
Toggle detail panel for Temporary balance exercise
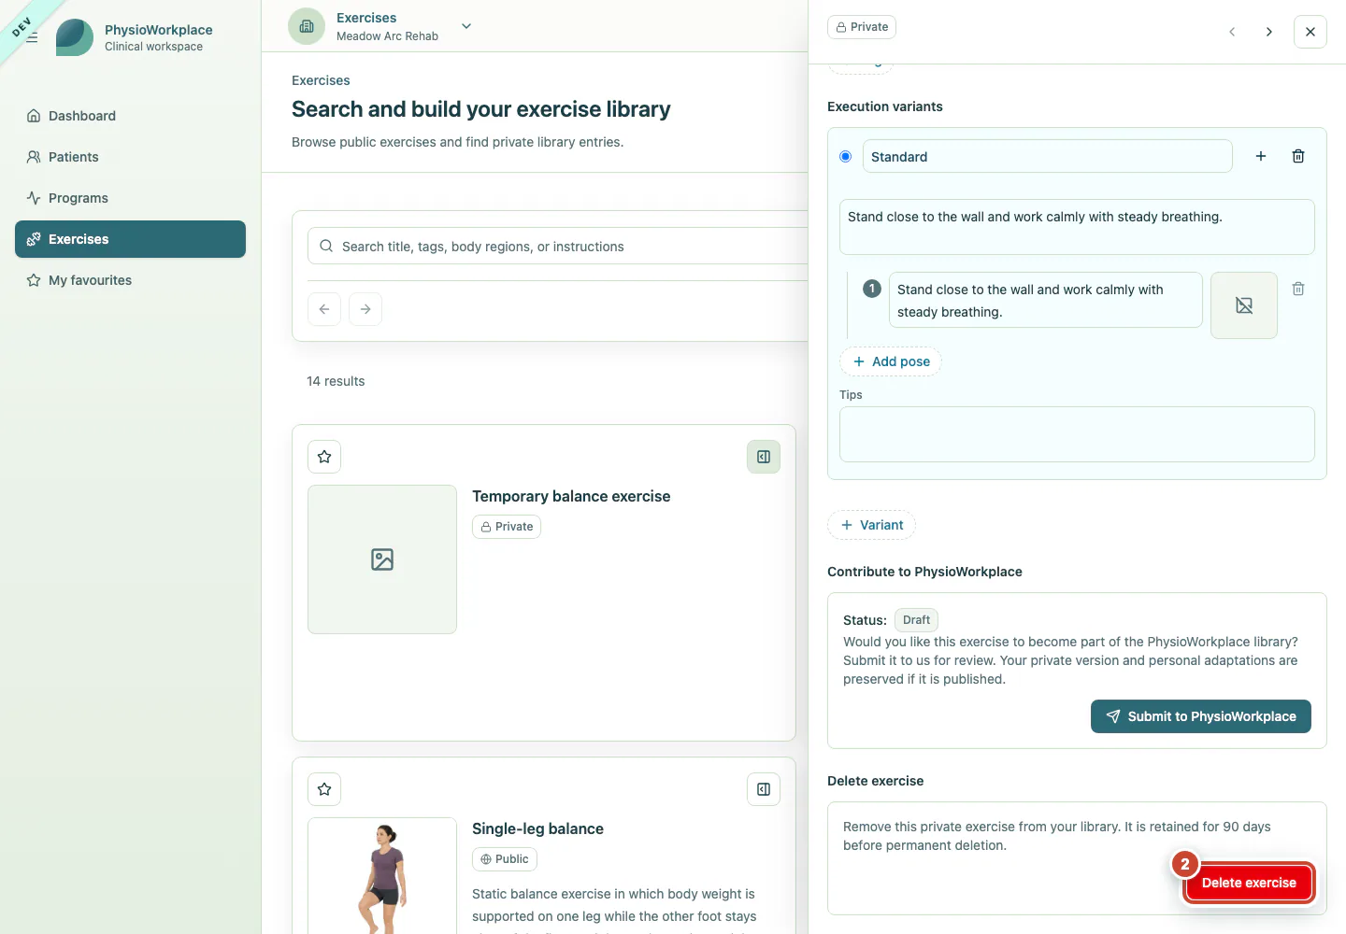tap(764, 457)
